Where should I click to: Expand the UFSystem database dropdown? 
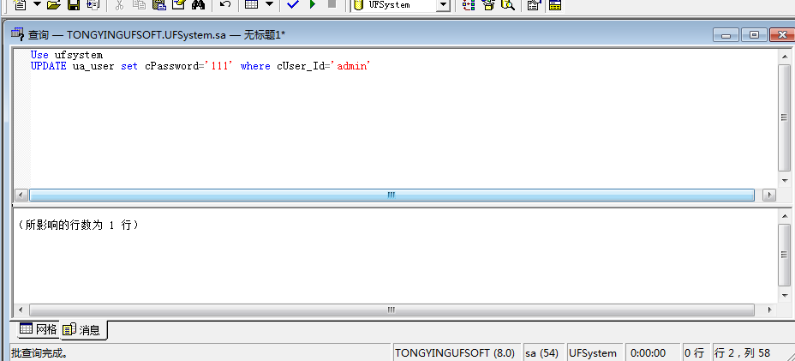coord(443,5)
